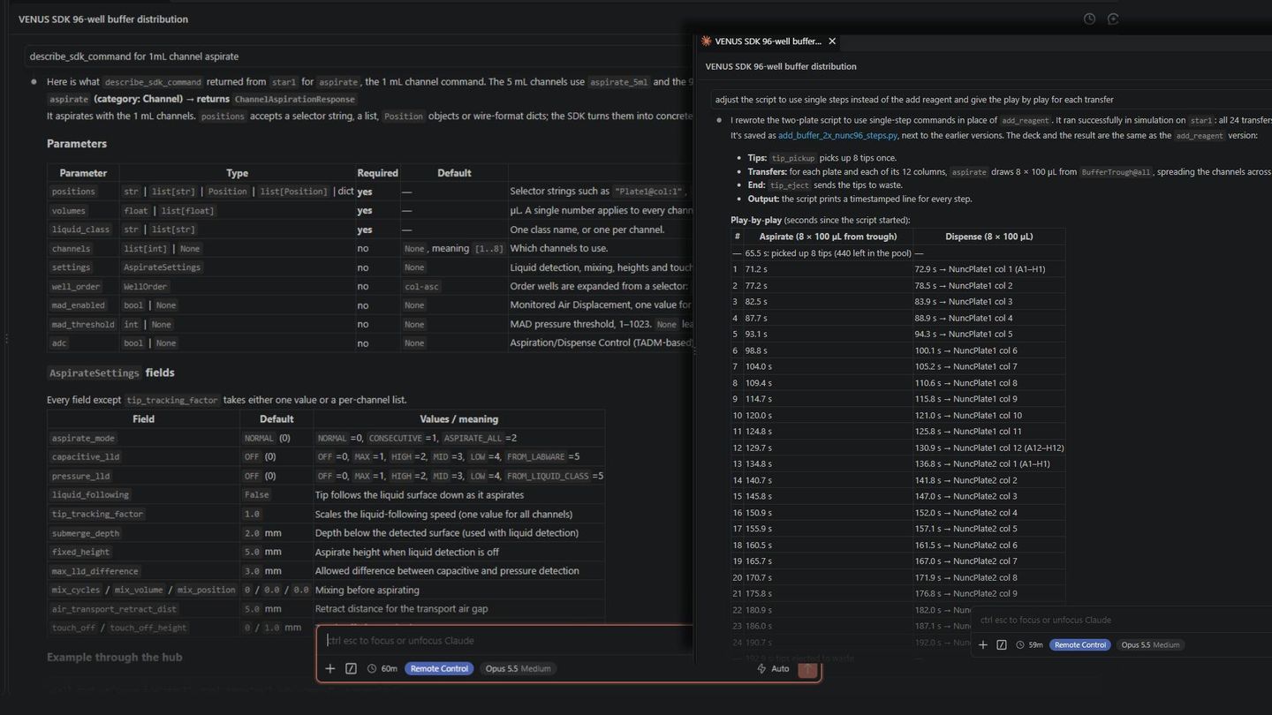The height and width of the screenshot is (715, 1272).
Task: Click describe_sdk_command user message box
Action: [358, 56]
